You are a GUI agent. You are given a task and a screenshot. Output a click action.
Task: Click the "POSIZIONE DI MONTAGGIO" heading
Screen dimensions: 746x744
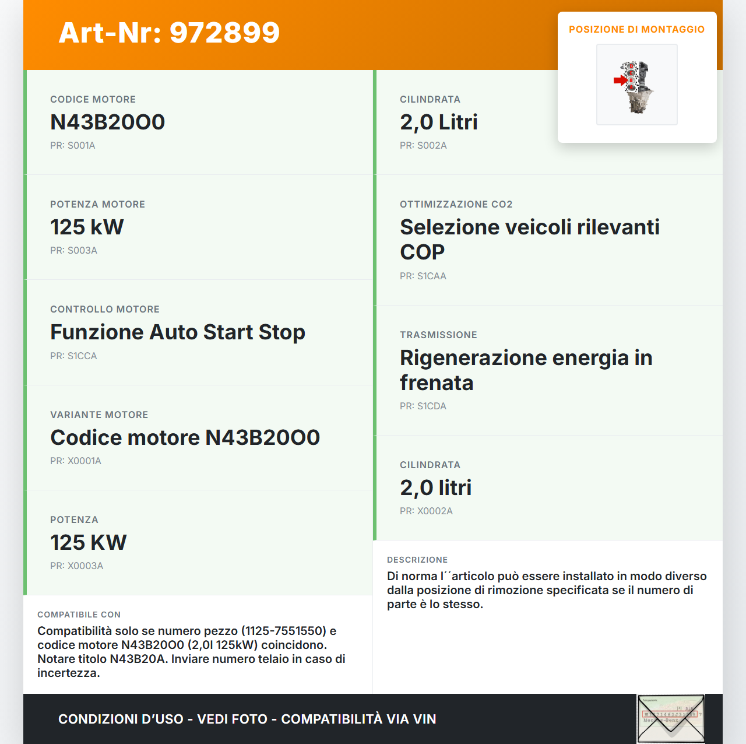tap(636, 29)
